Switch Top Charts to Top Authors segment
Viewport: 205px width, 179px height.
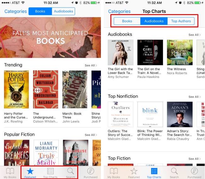click(181, 21)
